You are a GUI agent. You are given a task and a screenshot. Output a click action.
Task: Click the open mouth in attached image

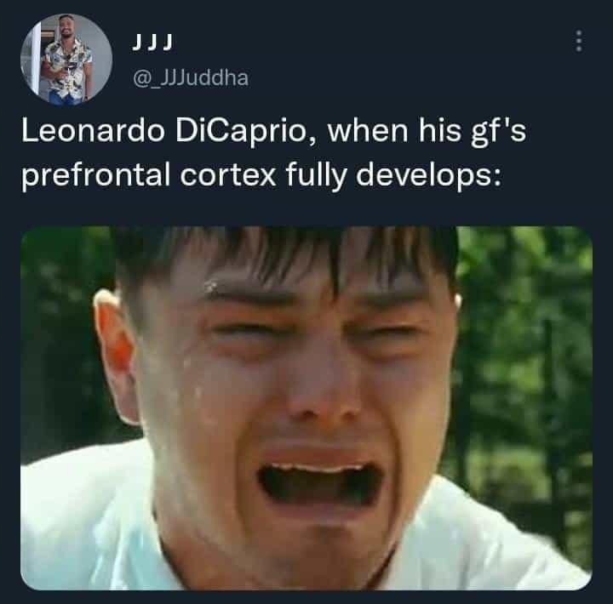(318, 484)
